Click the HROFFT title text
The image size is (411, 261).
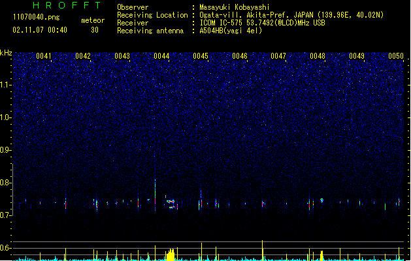click(x=67, y=5)
